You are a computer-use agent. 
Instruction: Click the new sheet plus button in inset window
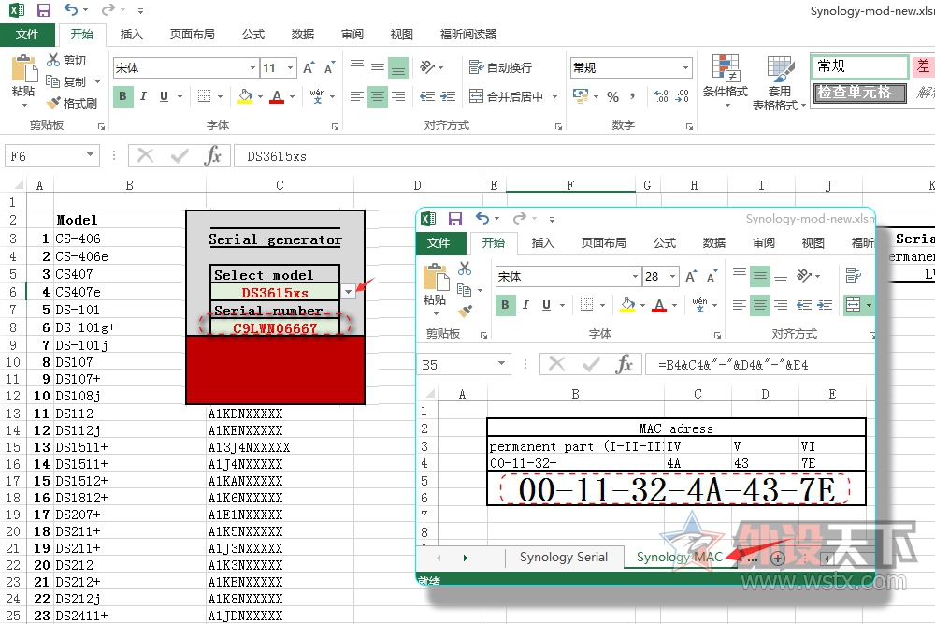778,559
